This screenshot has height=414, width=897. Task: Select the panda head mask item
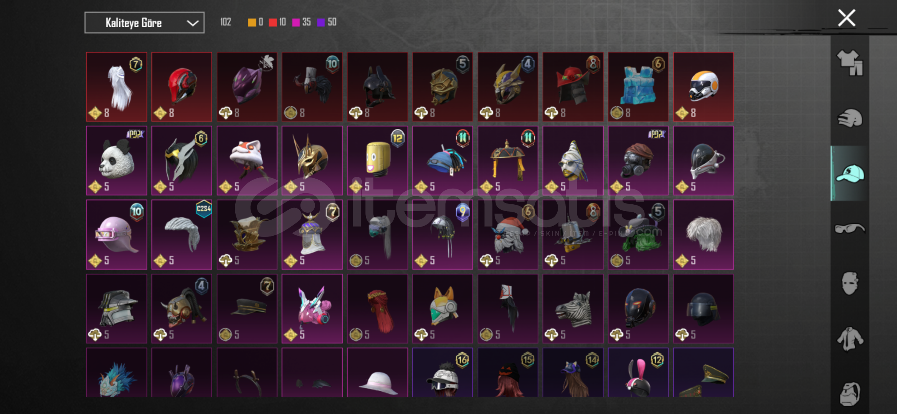point(116,161)
